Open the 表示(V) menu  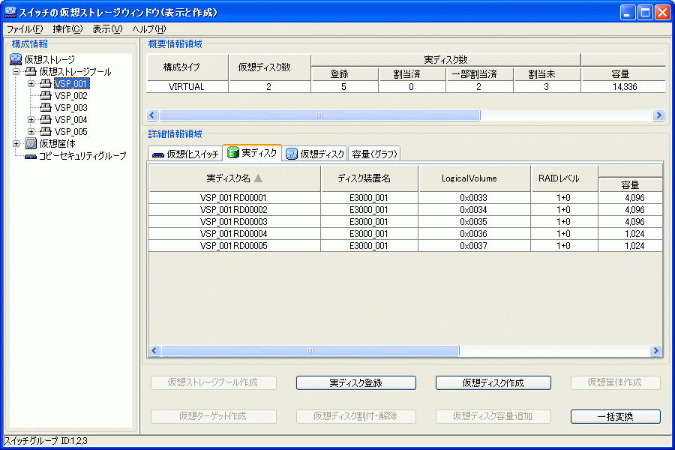point(107,28)
